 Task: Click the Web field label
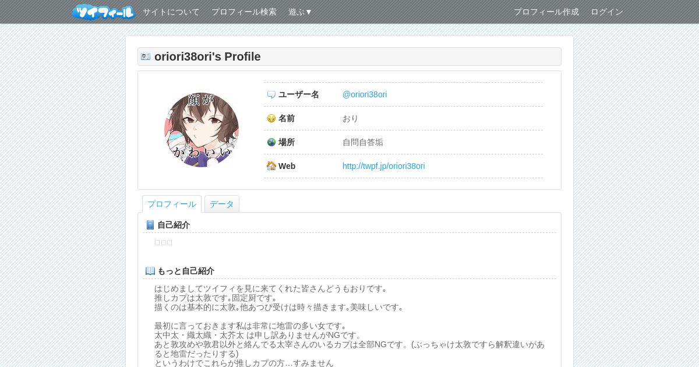pos(287,166)
